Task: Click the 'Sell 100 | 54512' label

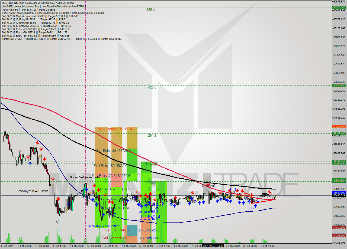Action: click(117, 230)
